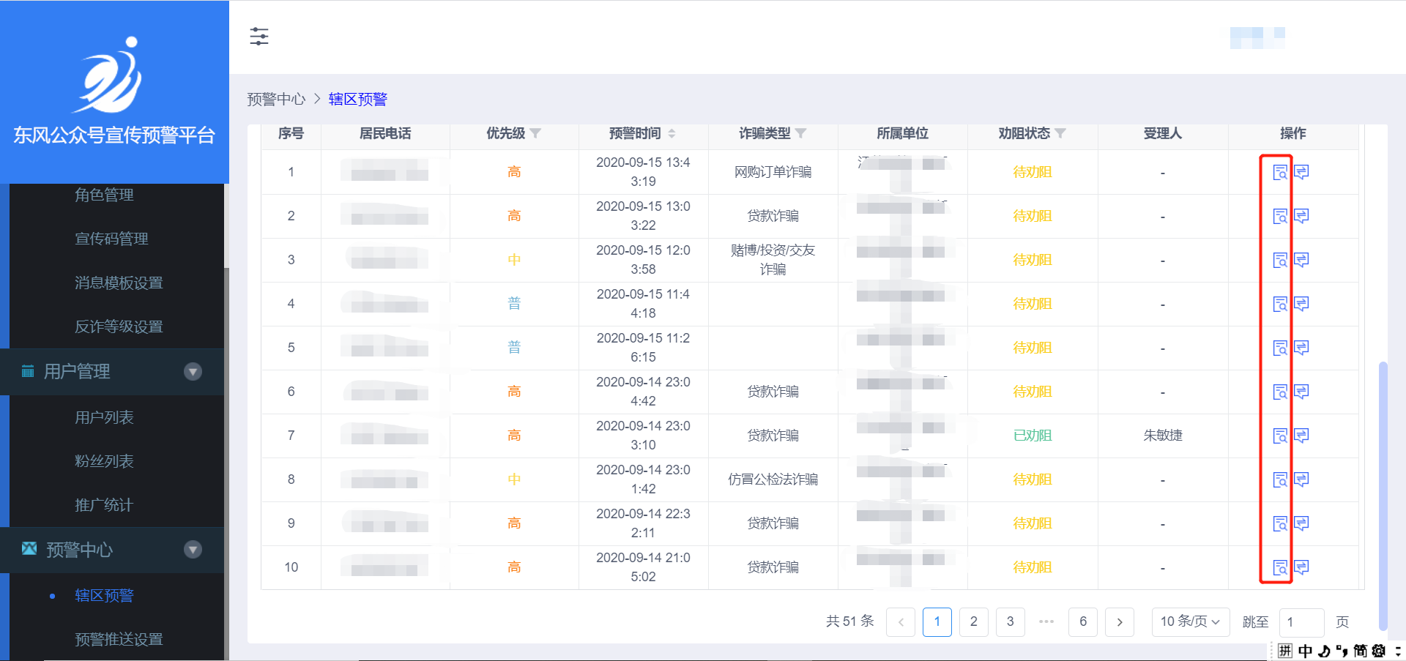Viewport: 1406px width, 661px height.
Task: Click the 辖区预警 breadcrumb link
Action: pos(357,100)
